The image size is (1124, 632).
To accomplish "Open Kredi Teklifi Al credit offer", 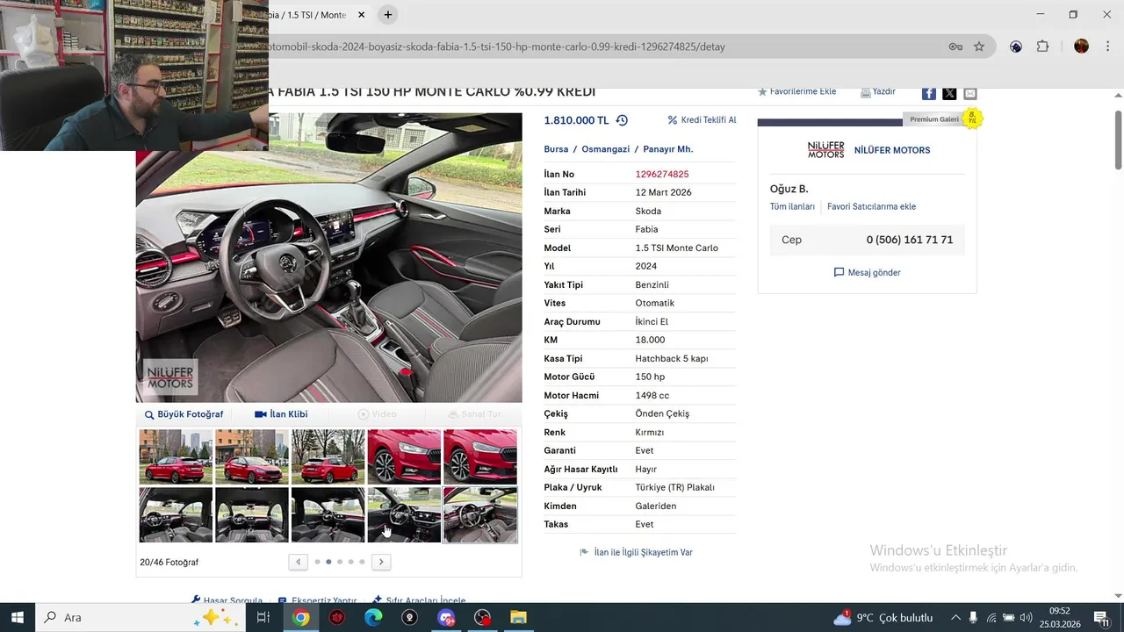I will 702,120.
